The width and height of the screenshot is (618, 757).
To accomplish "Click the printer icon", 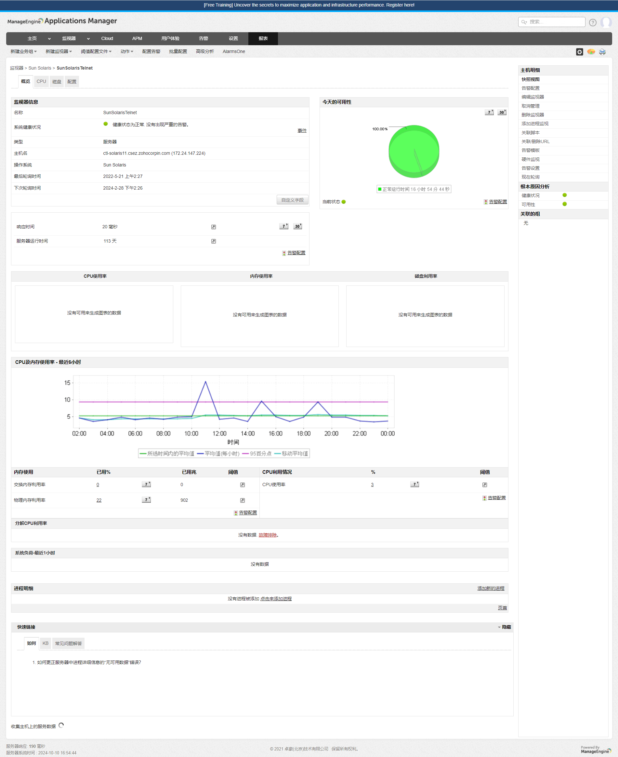I will tap(602, 52).
